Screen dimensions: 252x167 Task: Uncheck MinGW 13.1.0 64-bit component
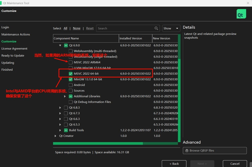(71, 79)
